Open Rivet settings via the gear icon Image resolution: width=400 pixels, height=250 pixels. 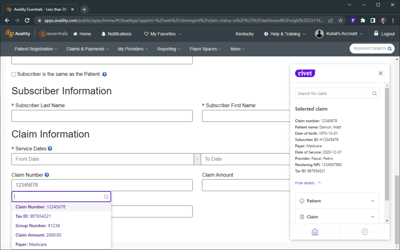[x=365, y=232]
